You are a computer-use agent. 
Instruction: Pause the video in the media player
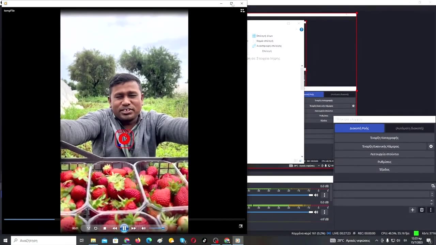tap(124, 228)
